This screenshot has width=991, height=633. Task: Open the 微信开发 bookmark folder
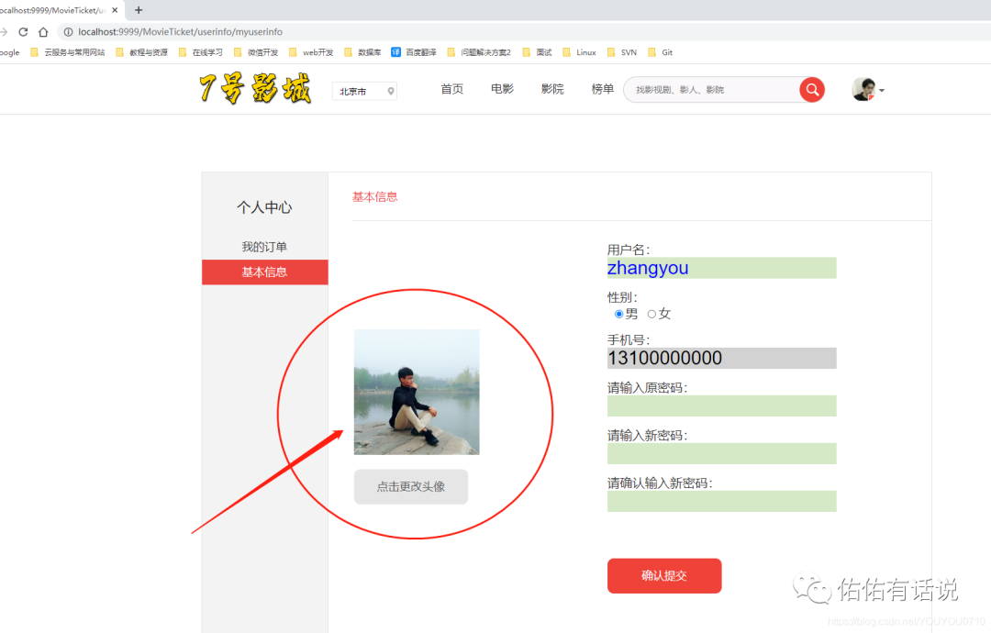point(256,52)
